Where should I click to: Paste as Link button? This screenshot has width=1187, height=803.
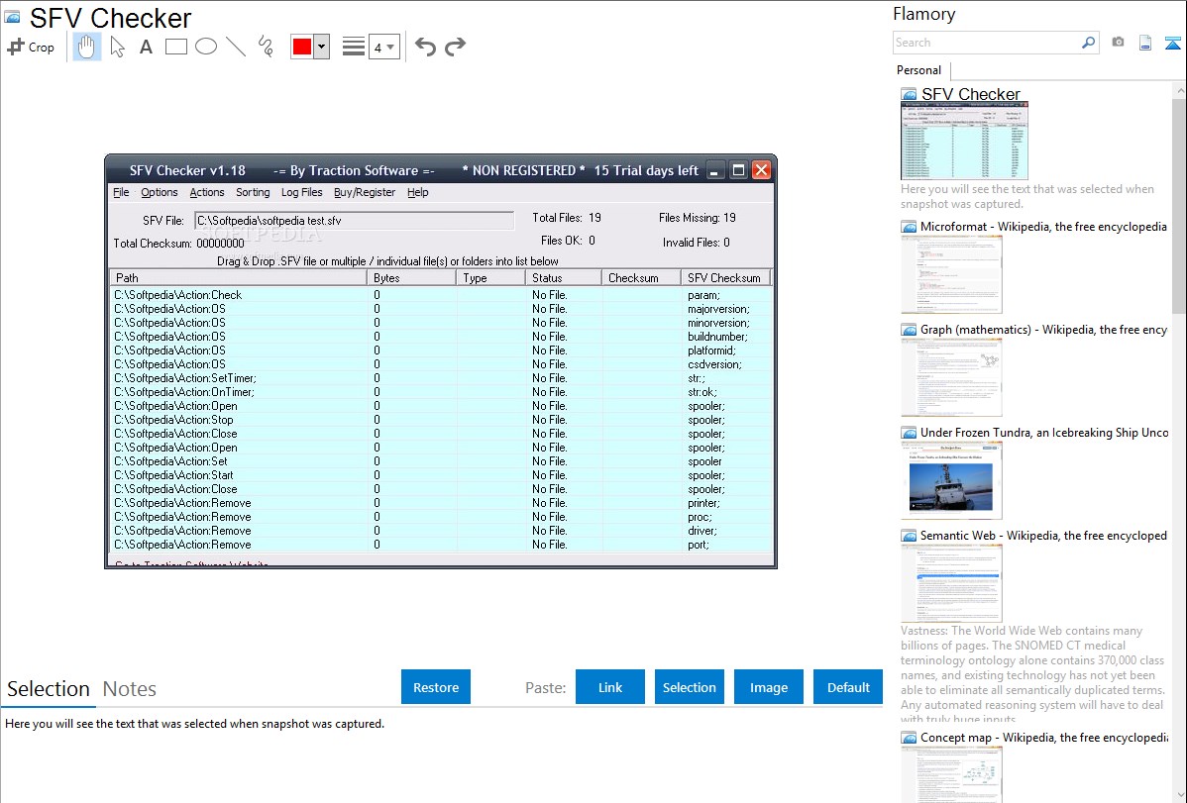click(610, 686)
